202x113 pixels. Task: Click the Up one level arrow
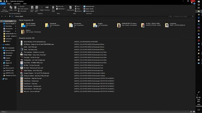click(10, 16)
